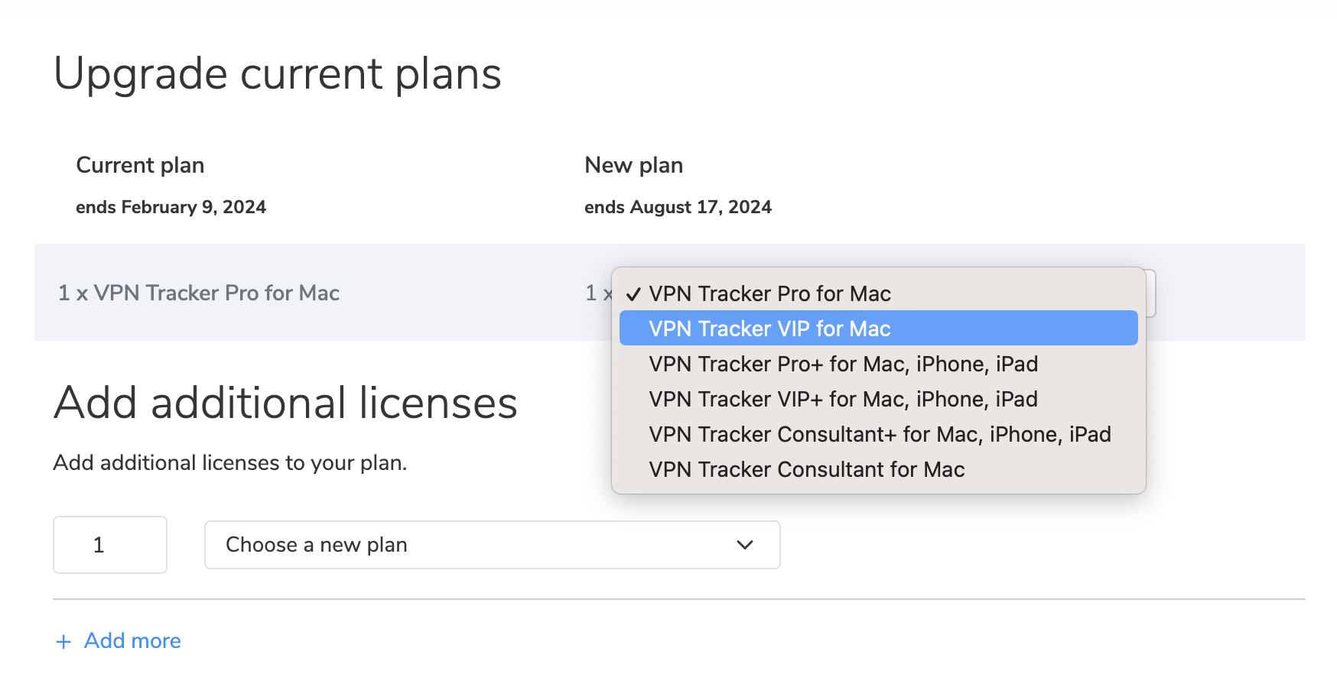1337x674 pixels.
Task: Click the license quantity field showing 1
Action: (x=109, y=545)
